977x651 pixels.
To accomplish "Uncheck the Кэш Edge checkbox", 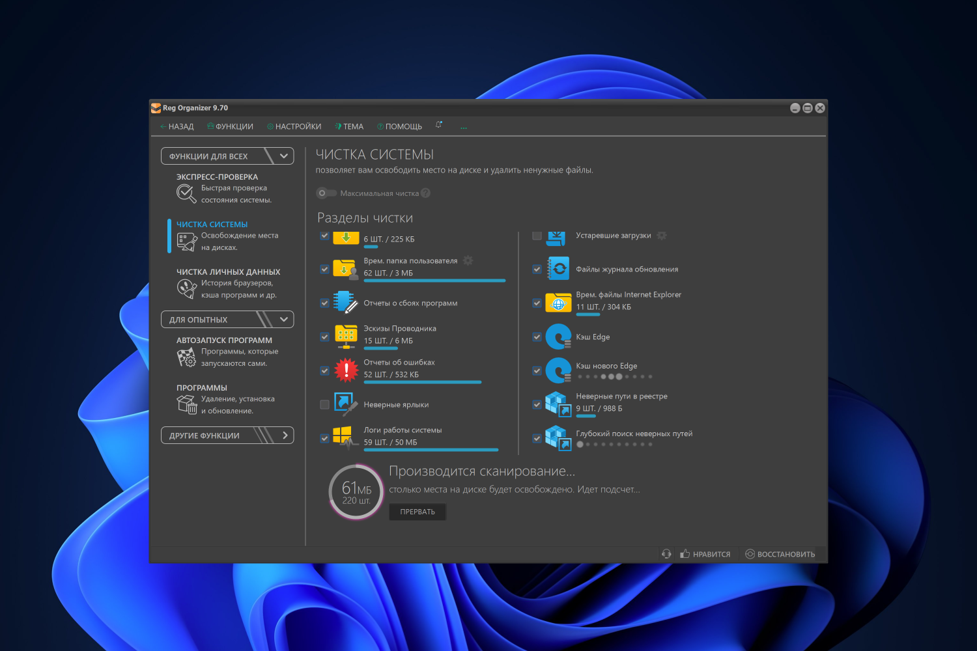I will [x=537, y=337].
